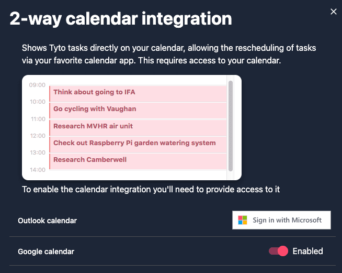The image size is (342, 273).
Task: Open 'Research Camberwell' calendar event
Action: tap(138, 161)
